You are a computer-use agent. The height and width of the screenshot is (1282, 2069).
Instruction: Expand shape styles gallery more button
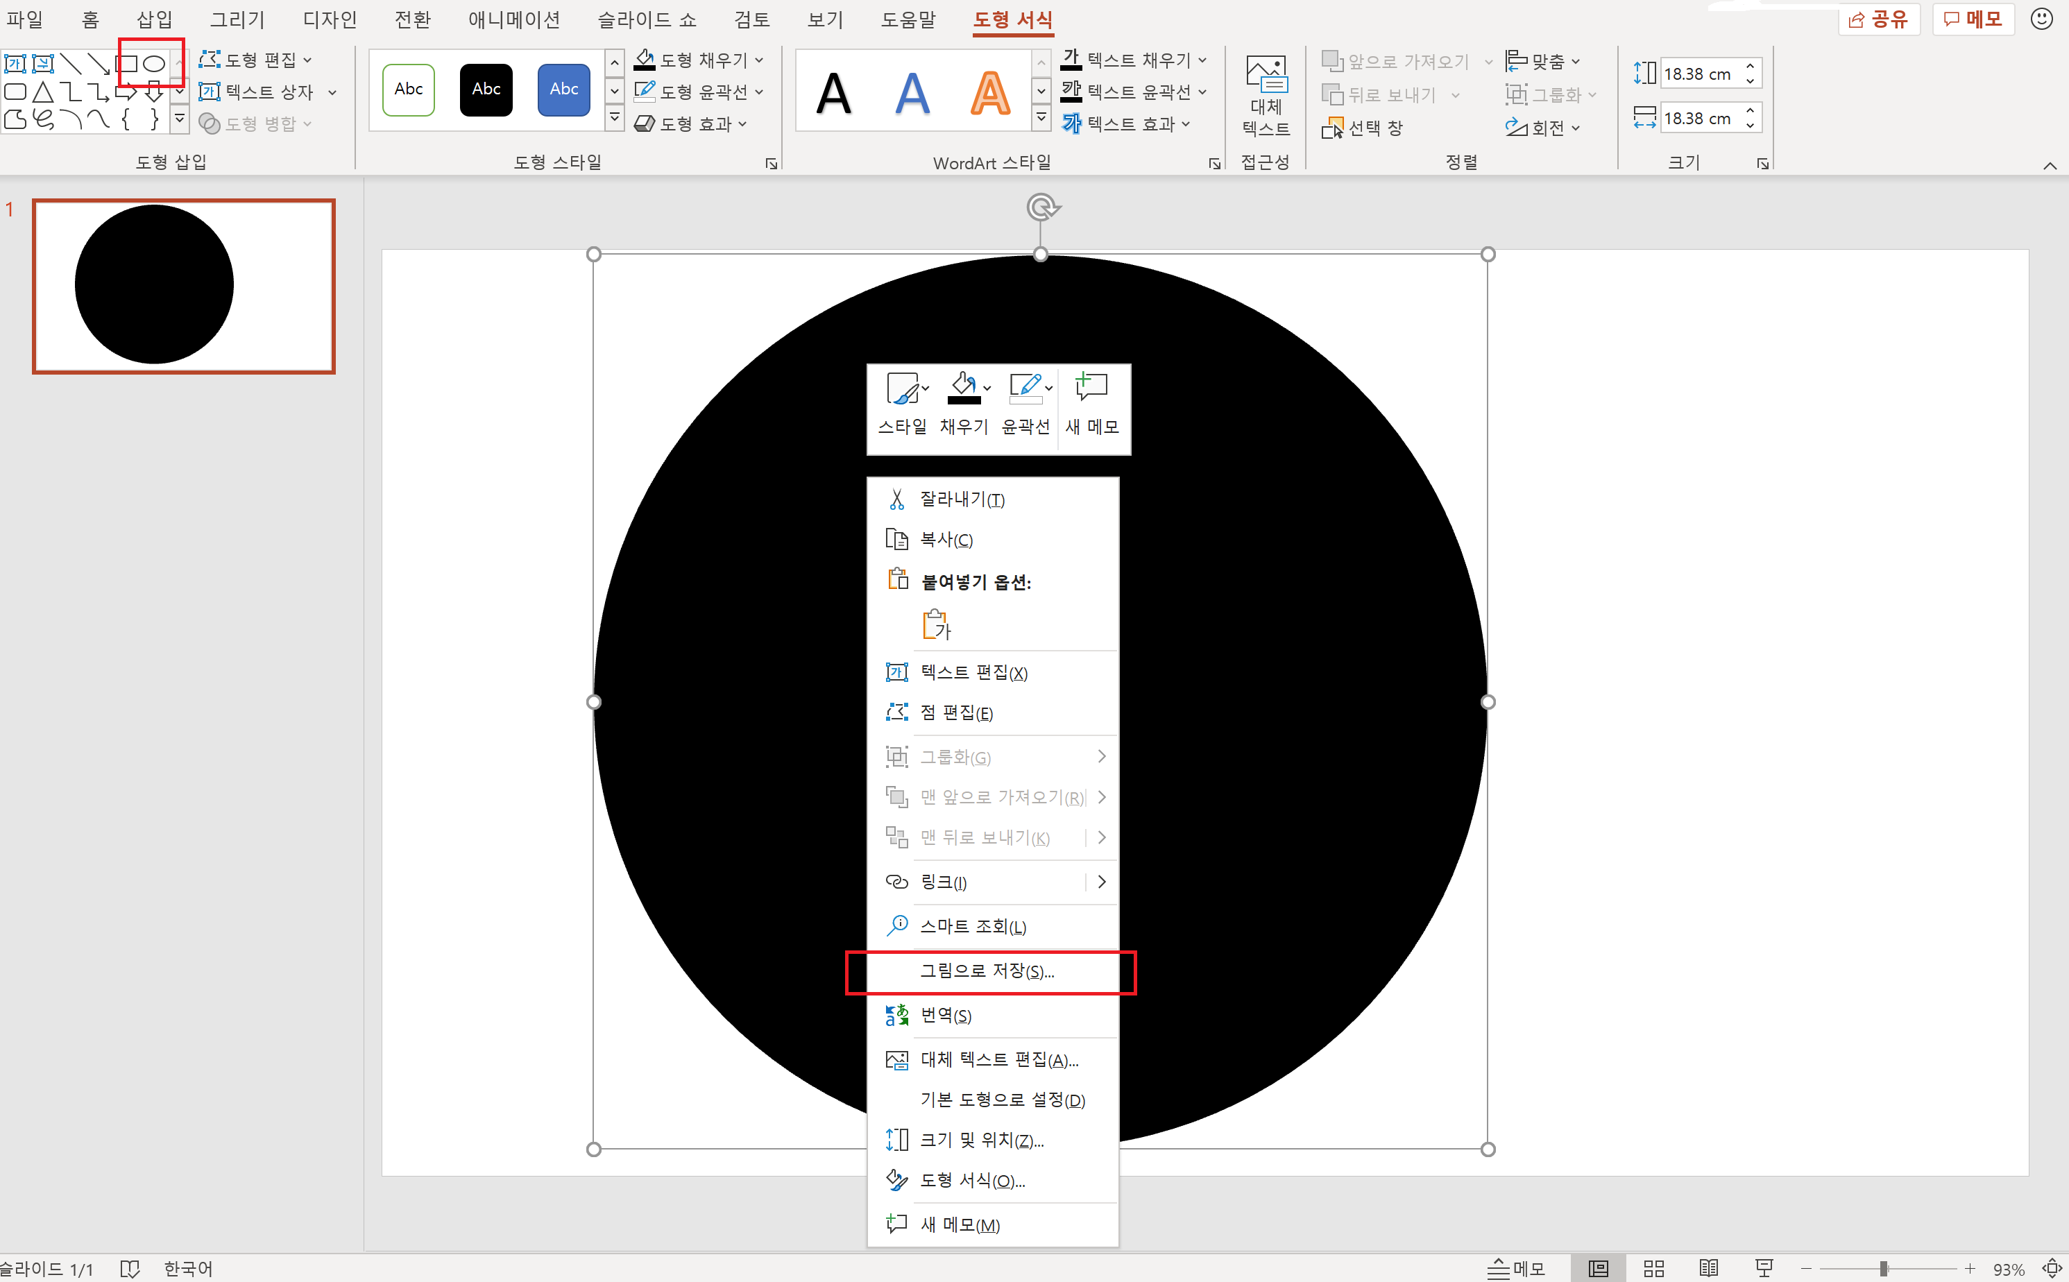[x=615, y=119]
